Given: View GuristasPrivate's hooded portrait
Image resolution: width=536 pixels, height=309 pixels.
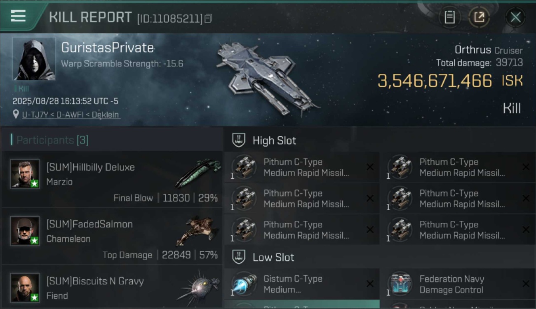Looking at the screenshot, I should [x=34, y=59].
